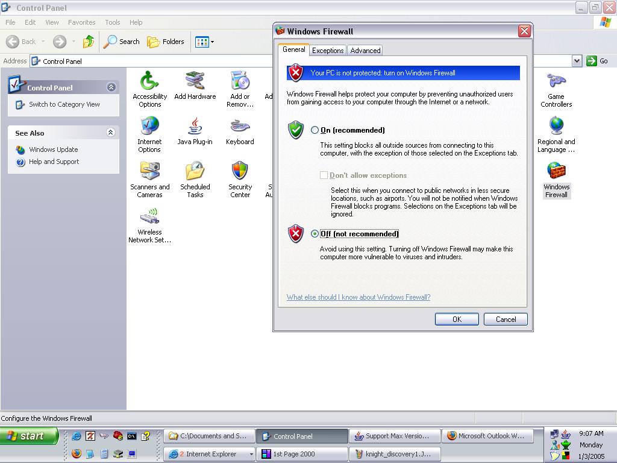Open the Security Center icon
Viewport: 617px width, 463px height.
(240, 172)
